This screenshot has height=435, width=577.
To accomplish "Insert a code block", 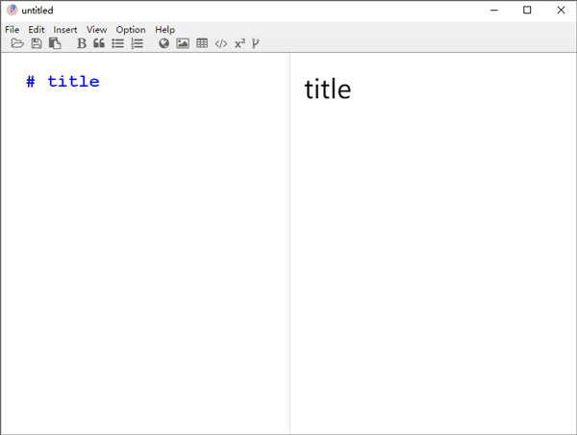I will [221, 44].
